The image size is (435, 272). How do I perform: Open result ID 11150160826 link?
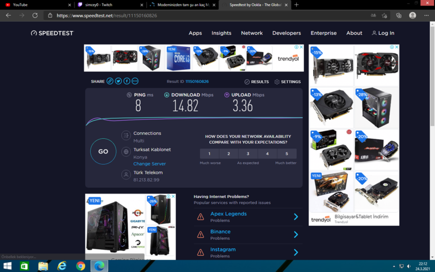[197, 81]
